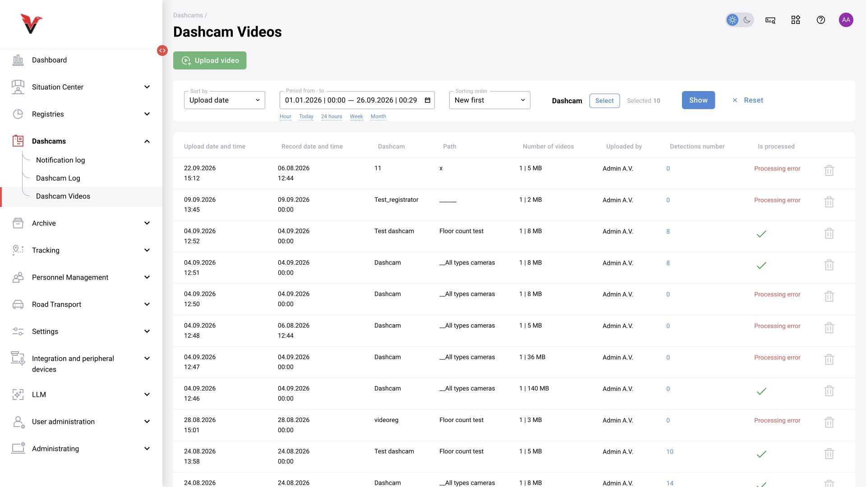Click the company logo in the sidebar
Screen dimensions: 866x487
31,23
